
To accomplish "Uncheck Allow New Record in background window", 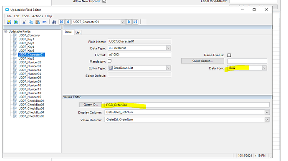I will coord(104,1).
